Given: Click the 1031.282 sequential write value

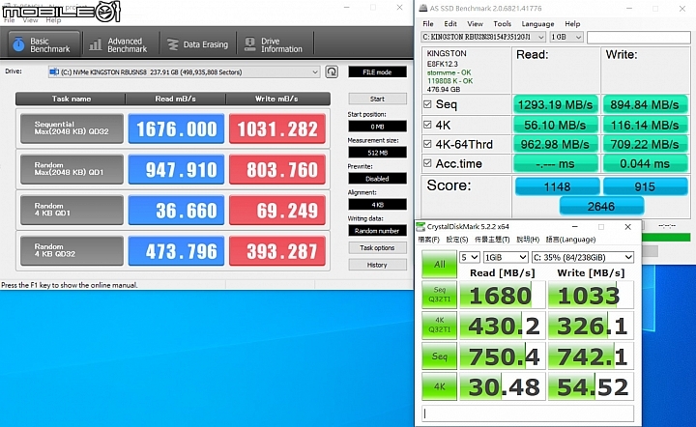Looking at the screenshot, I should click(x=277, y=128).
